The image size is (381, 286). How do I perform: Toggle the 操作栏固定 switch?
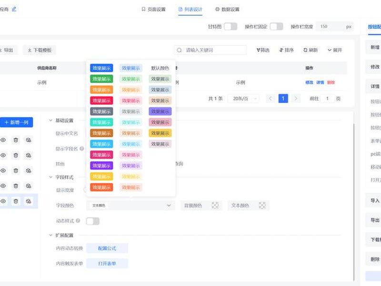click(277, 27)
